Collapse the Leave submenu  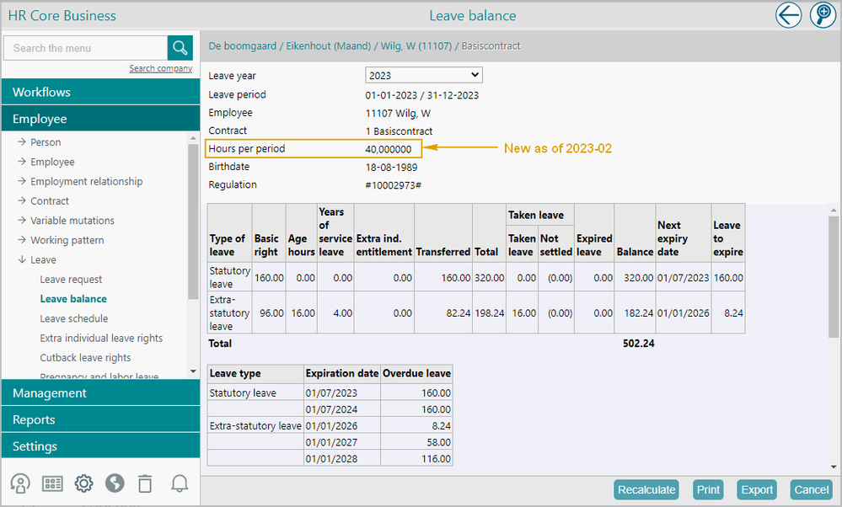pos(43,259)
